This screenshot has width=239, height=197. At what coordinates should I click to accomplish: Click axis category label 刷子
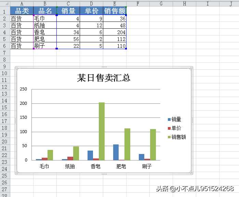(147, 166)
